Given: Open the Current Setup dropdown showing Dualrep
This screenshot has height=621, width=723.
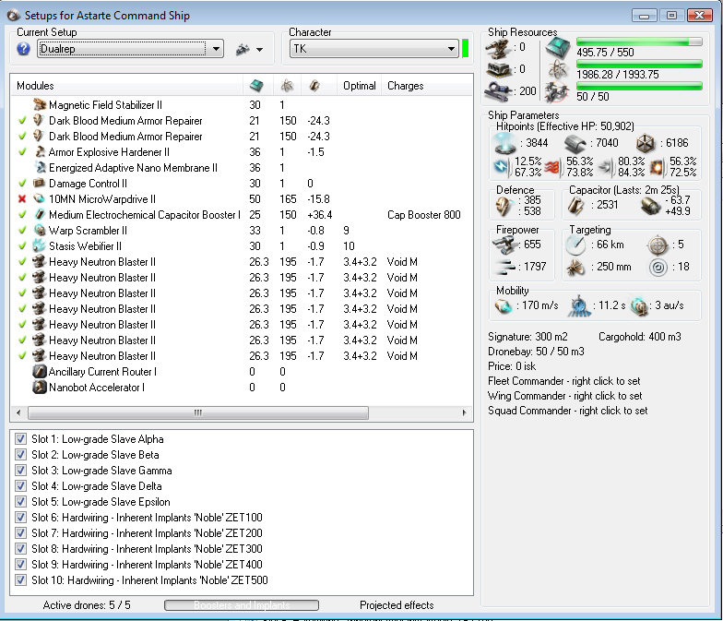Looking at the screenshot, I should [217, 49].
